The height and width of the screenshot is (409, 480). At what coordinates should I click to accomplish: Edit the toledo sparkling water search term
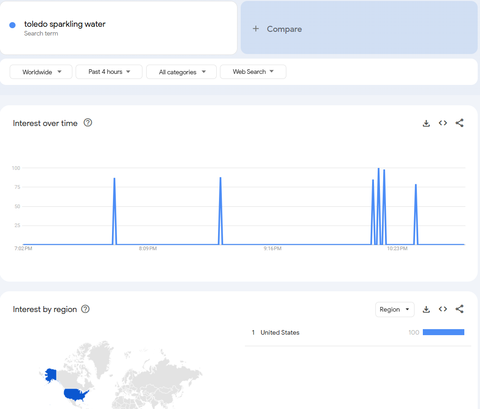tap(65, 24)
